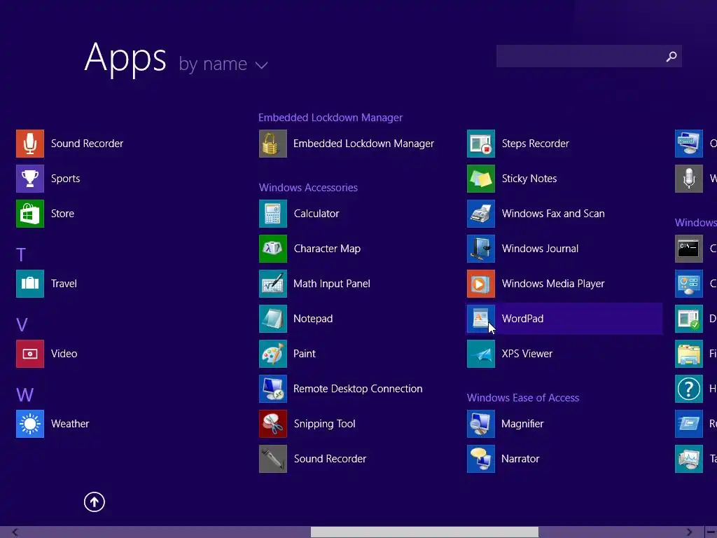Open the XPS Viewer icon
Screen dimensions: 717x538
pyautogui.click(x=481, y=354)
